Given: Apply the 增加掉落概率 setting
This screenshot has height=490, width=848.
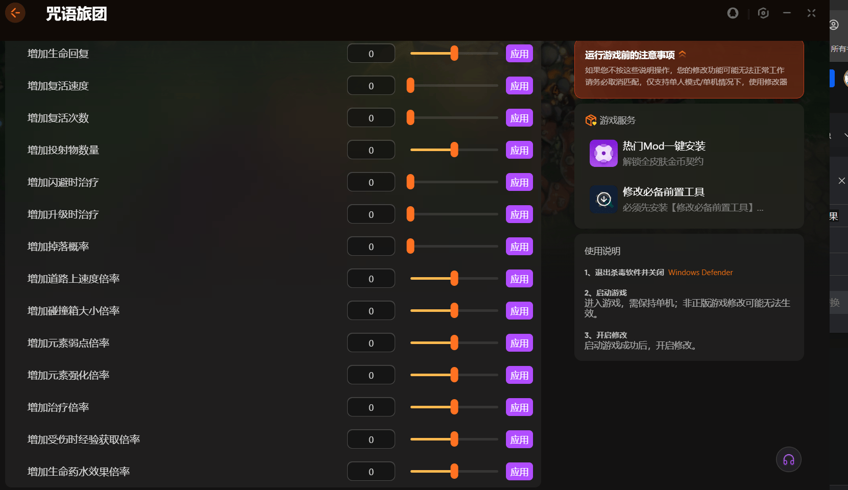Looking at the screenshot, I should [519, 247].
